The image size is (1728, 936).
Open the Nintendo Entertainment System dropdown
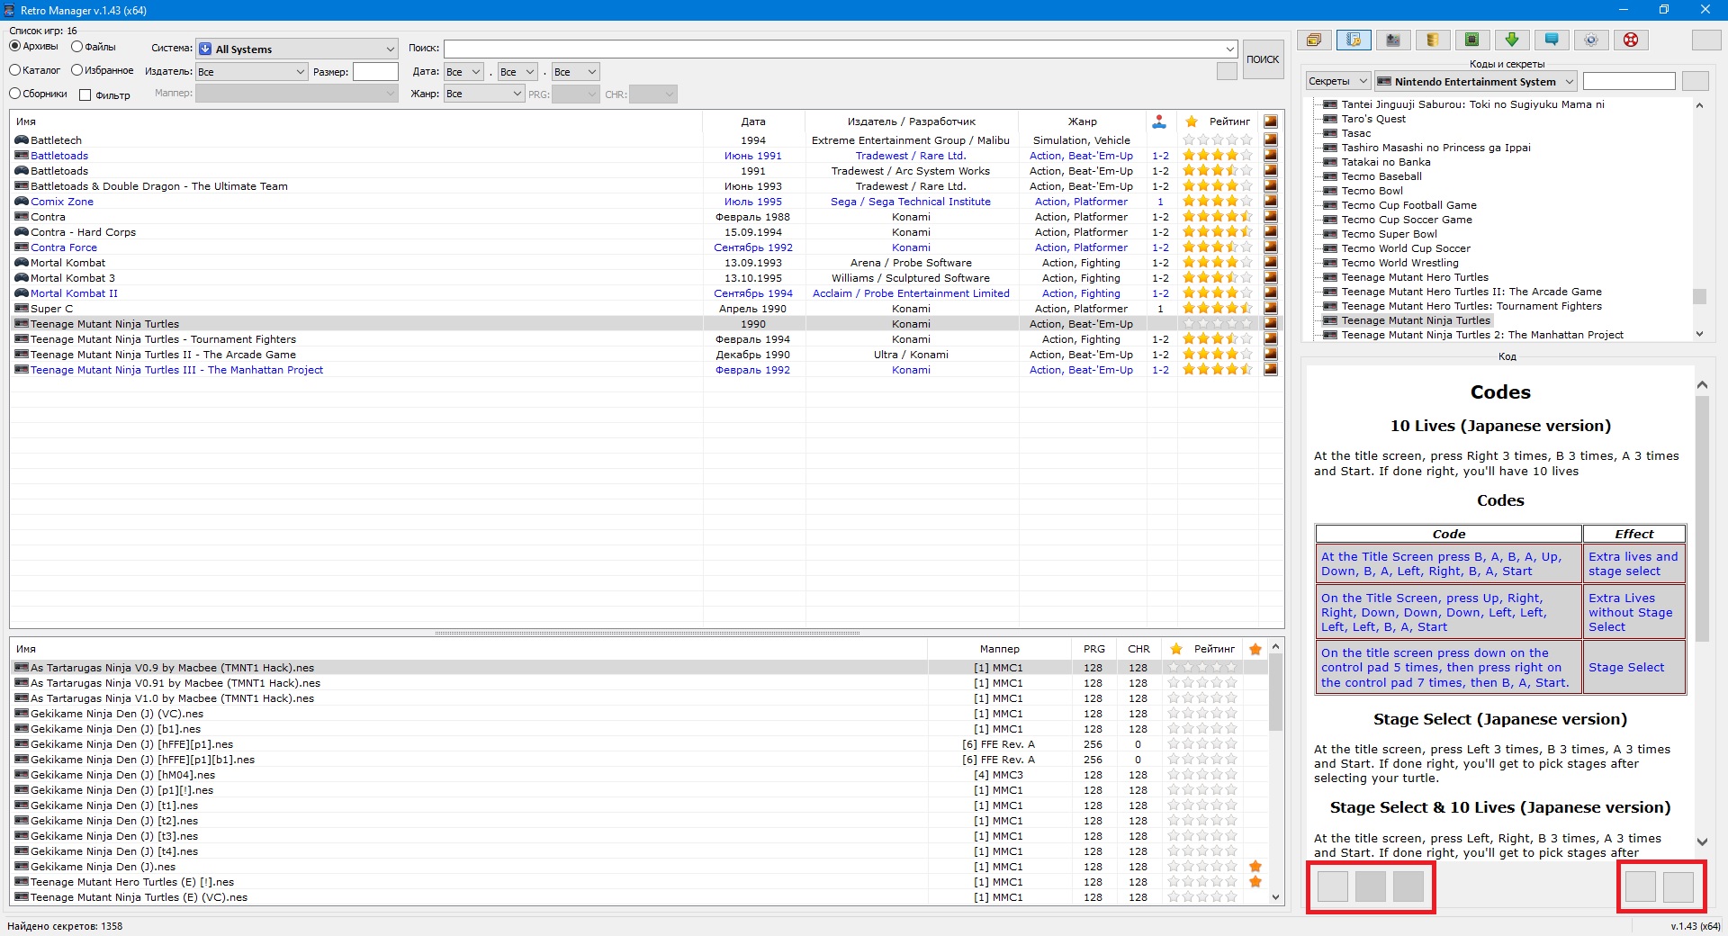point(1475,82)
